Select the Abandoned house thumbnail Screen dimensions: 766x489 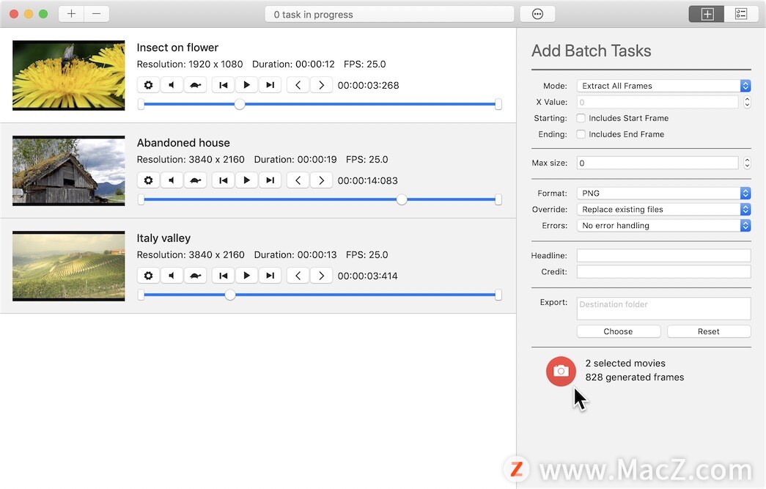pyautogui.click(x=68, y=171)
